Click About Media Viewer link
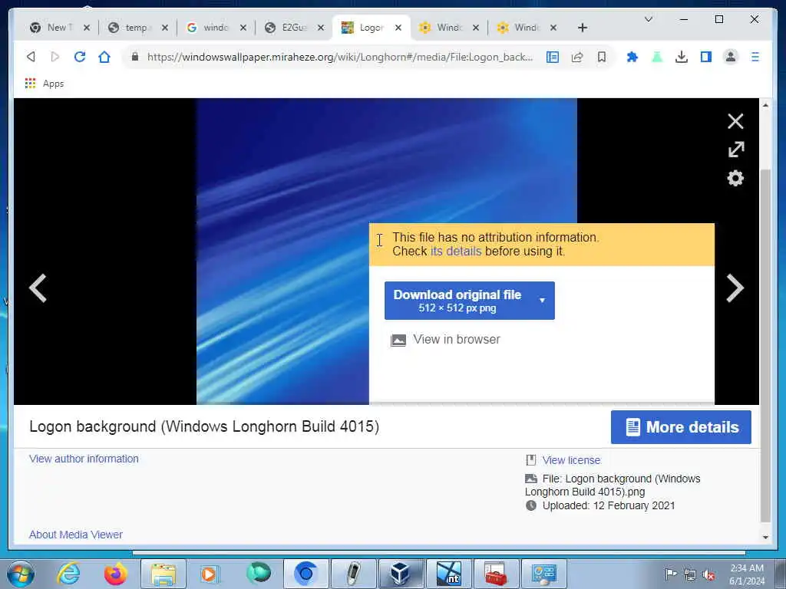 click(76, 535)
